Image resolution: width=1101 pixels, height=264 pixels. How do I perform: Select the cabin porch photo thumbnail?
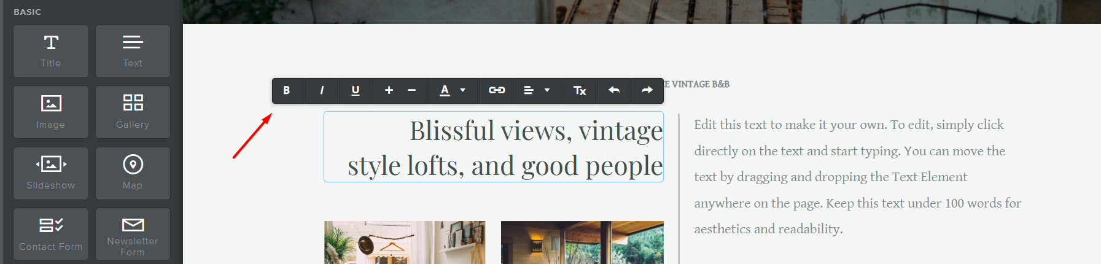click(582, 243)
